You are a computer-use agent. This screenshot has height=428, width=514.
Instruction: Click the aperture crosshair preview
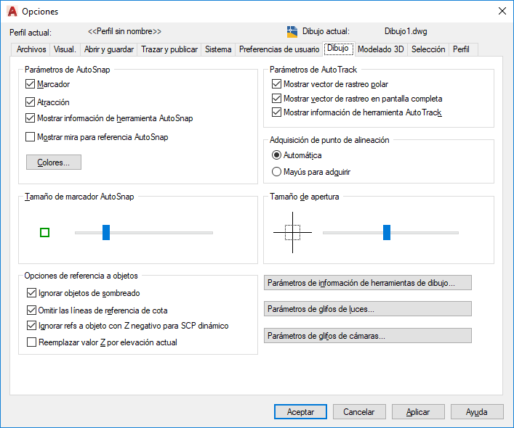coord(292,232)
